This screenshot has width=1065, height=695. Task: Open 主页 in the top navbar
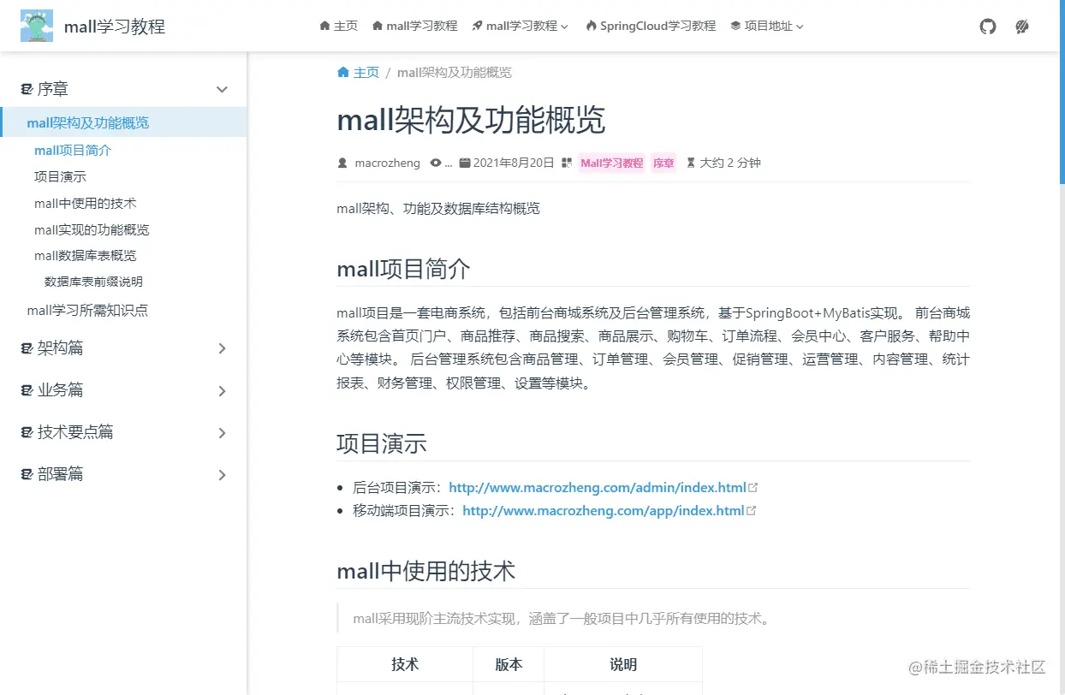tap(338, 27)
